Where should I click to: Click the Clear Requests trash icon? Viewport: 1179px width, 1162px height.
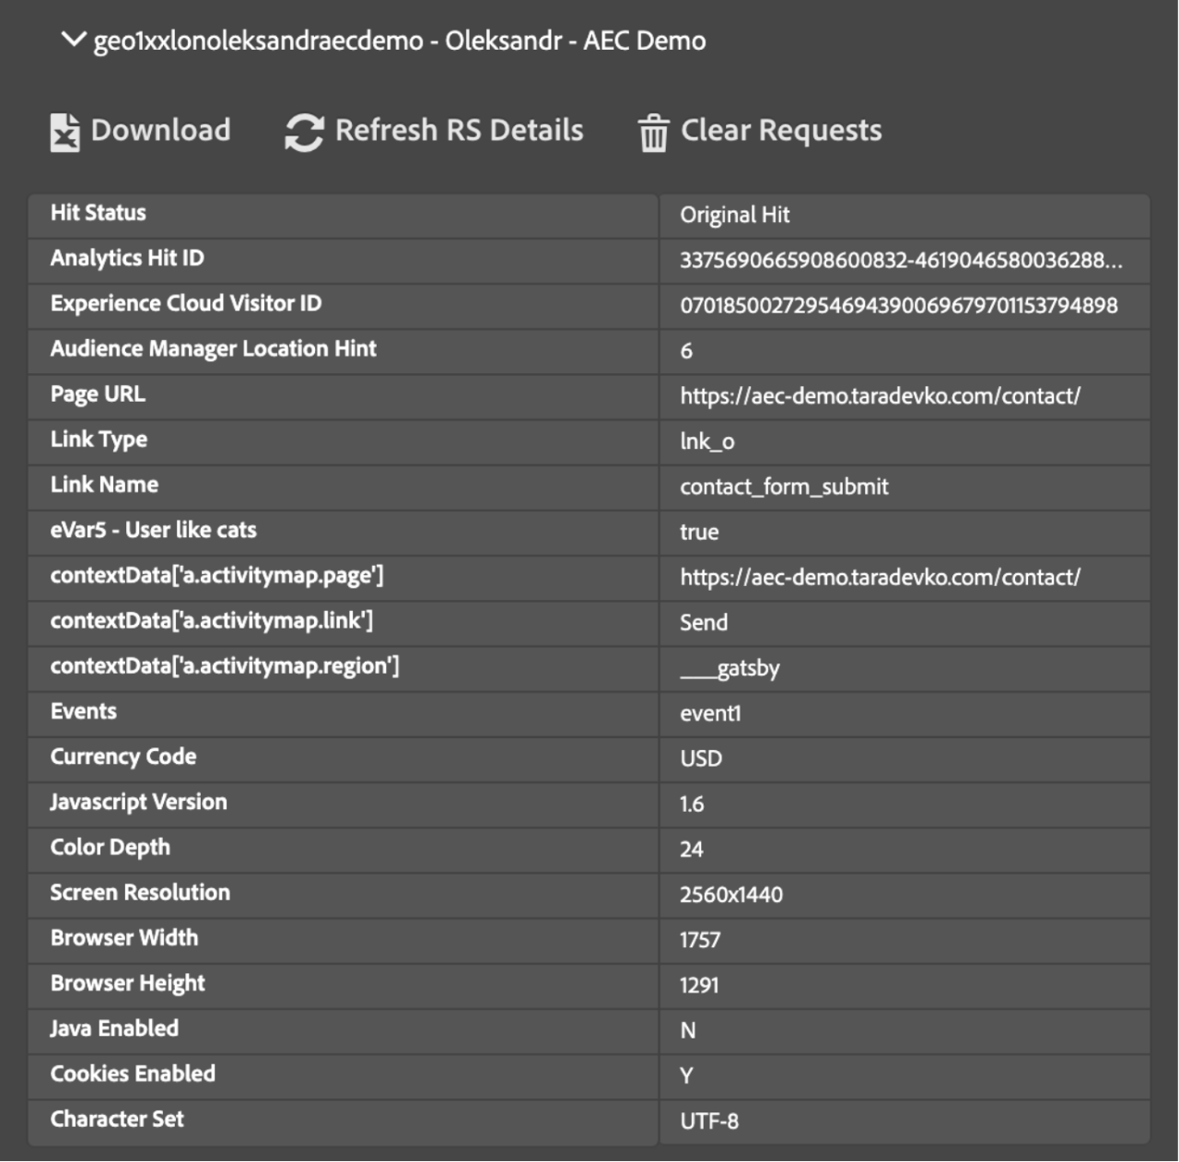tap(653, 133)
